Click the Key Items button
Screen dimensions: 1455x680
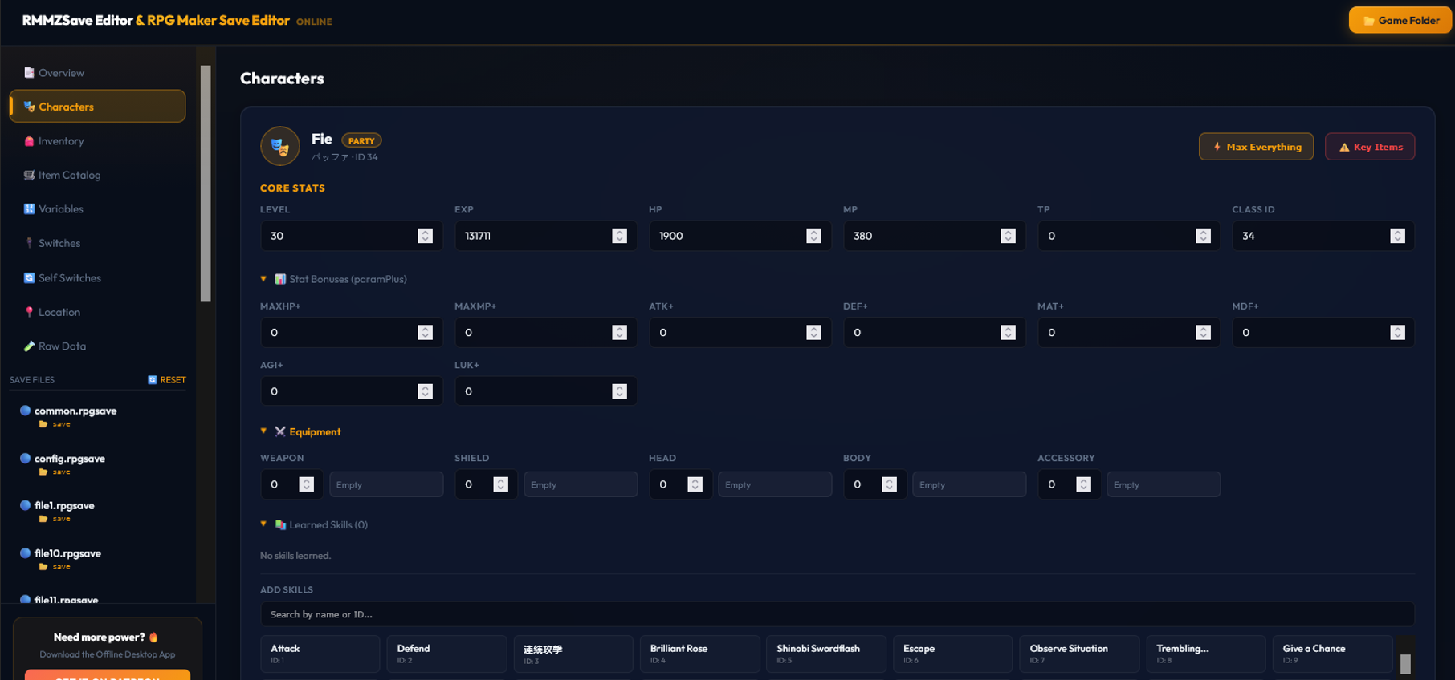[1370, 147]
